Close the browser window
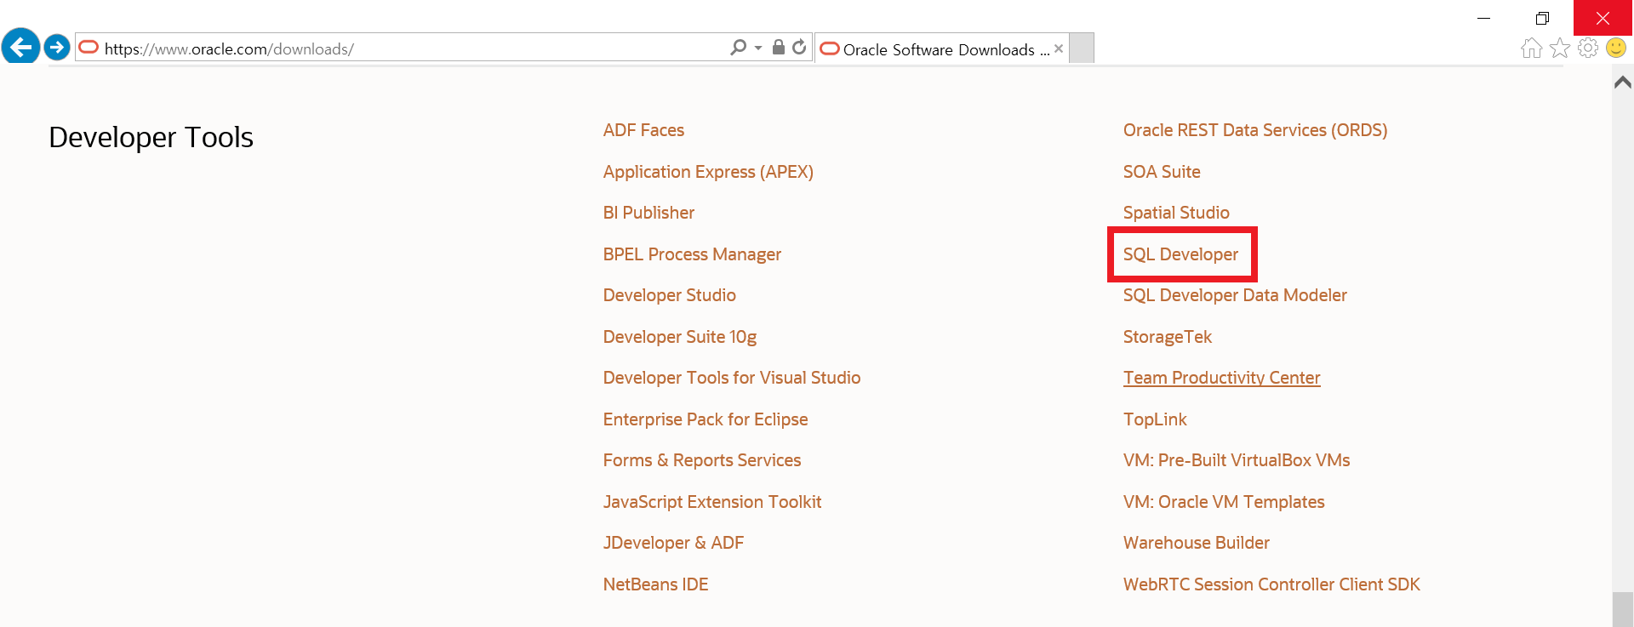Screen dimensions: 1634x627 pyautogui.click(x=1603, y=18)
